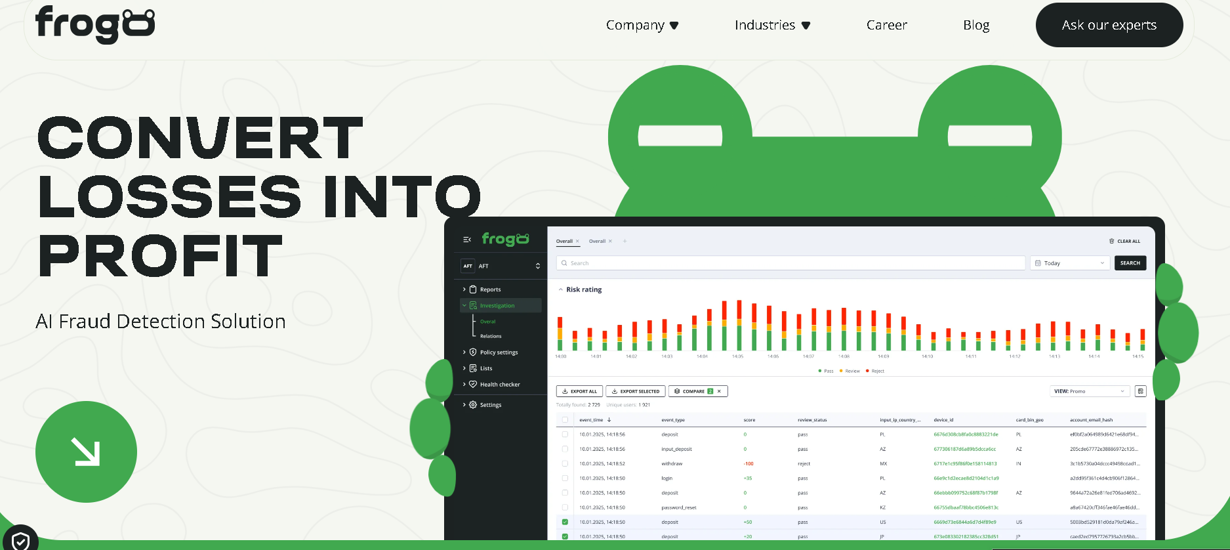
Task: Click the Settings gear icon in the sidebar
Action: pyautogui.click(x=473, y=405)
